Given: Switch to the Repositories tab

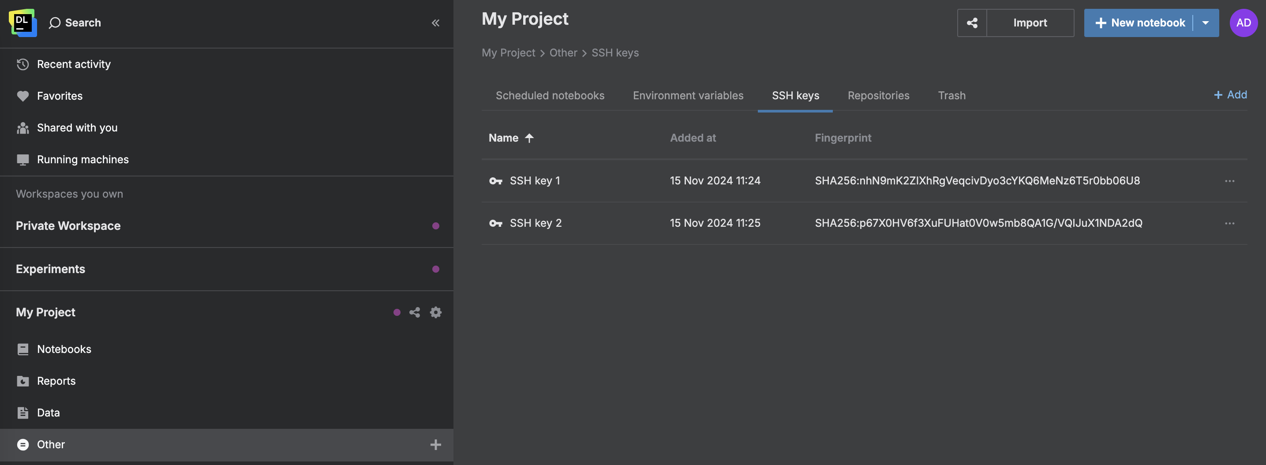Looking at the screenshot, I should (878, 95).
